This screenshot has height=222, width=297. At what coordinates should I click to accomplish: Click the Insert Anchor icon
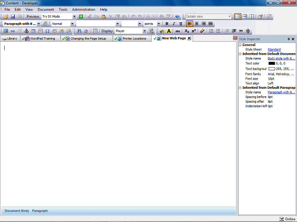click(26, 31)
